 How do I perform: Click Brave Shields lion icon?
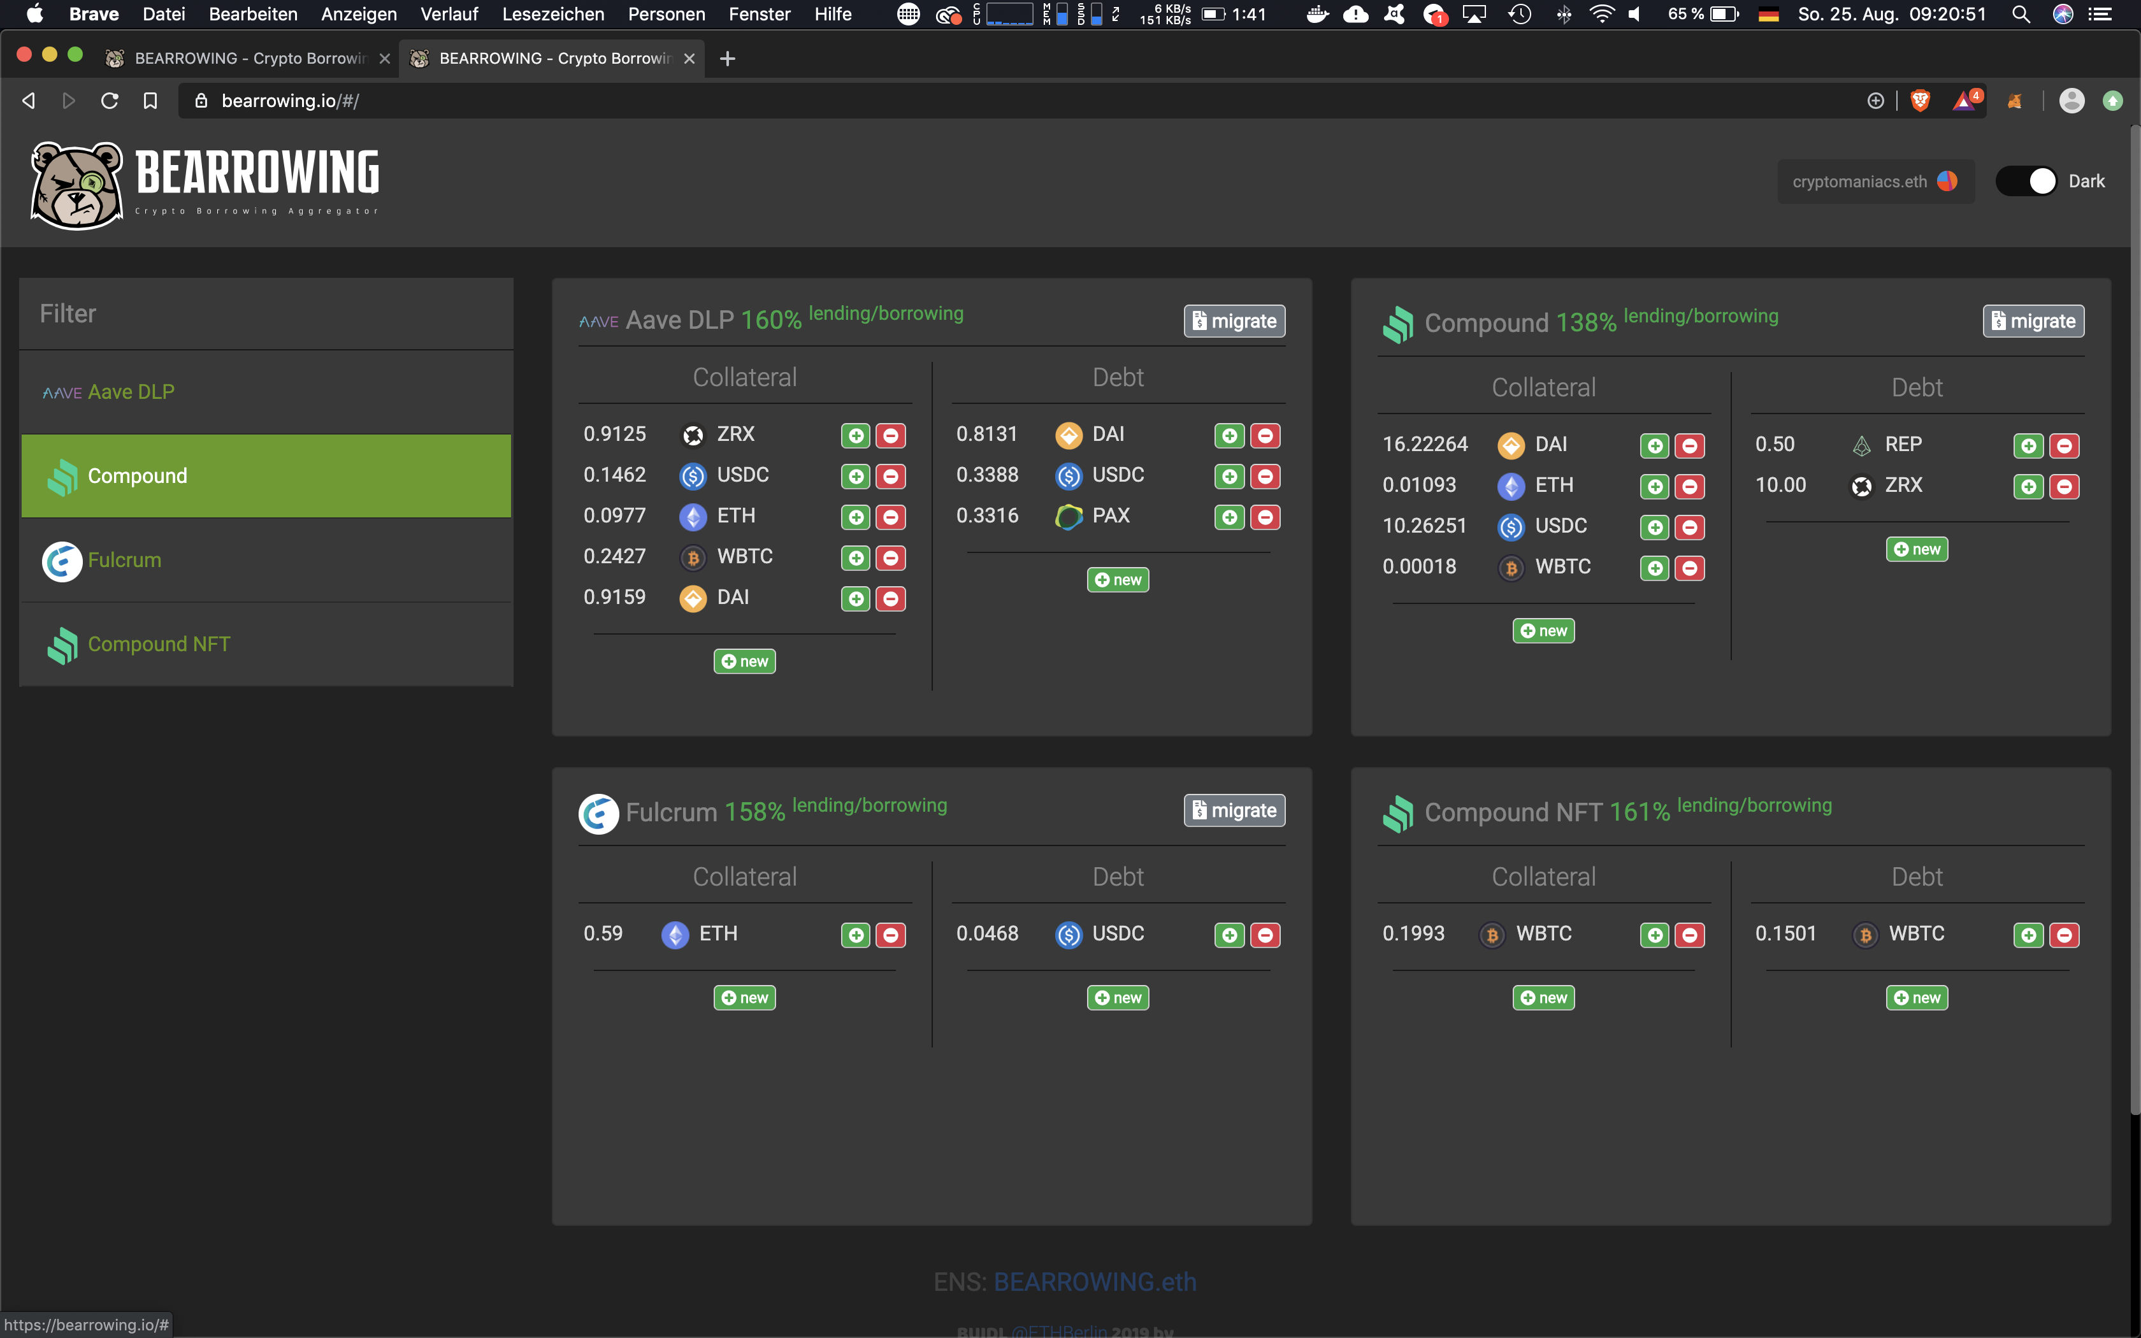pyautogui.click(x=1920, y=101)
